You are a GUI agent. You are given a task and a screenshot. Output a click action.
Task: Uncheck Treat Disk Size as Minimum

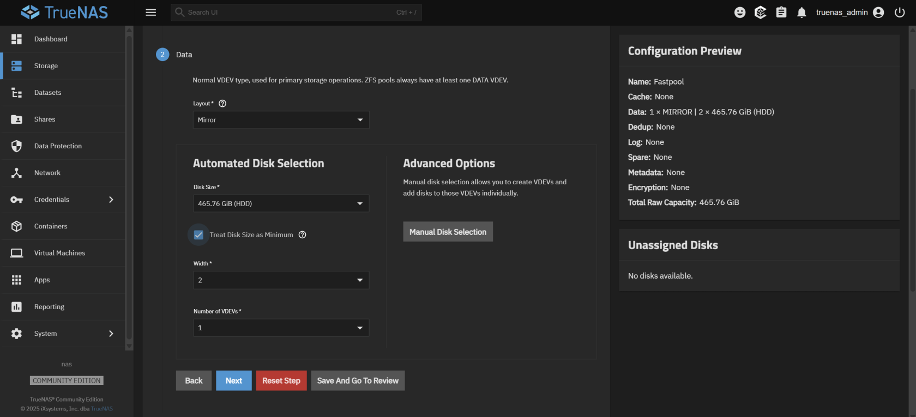(198, 235)
